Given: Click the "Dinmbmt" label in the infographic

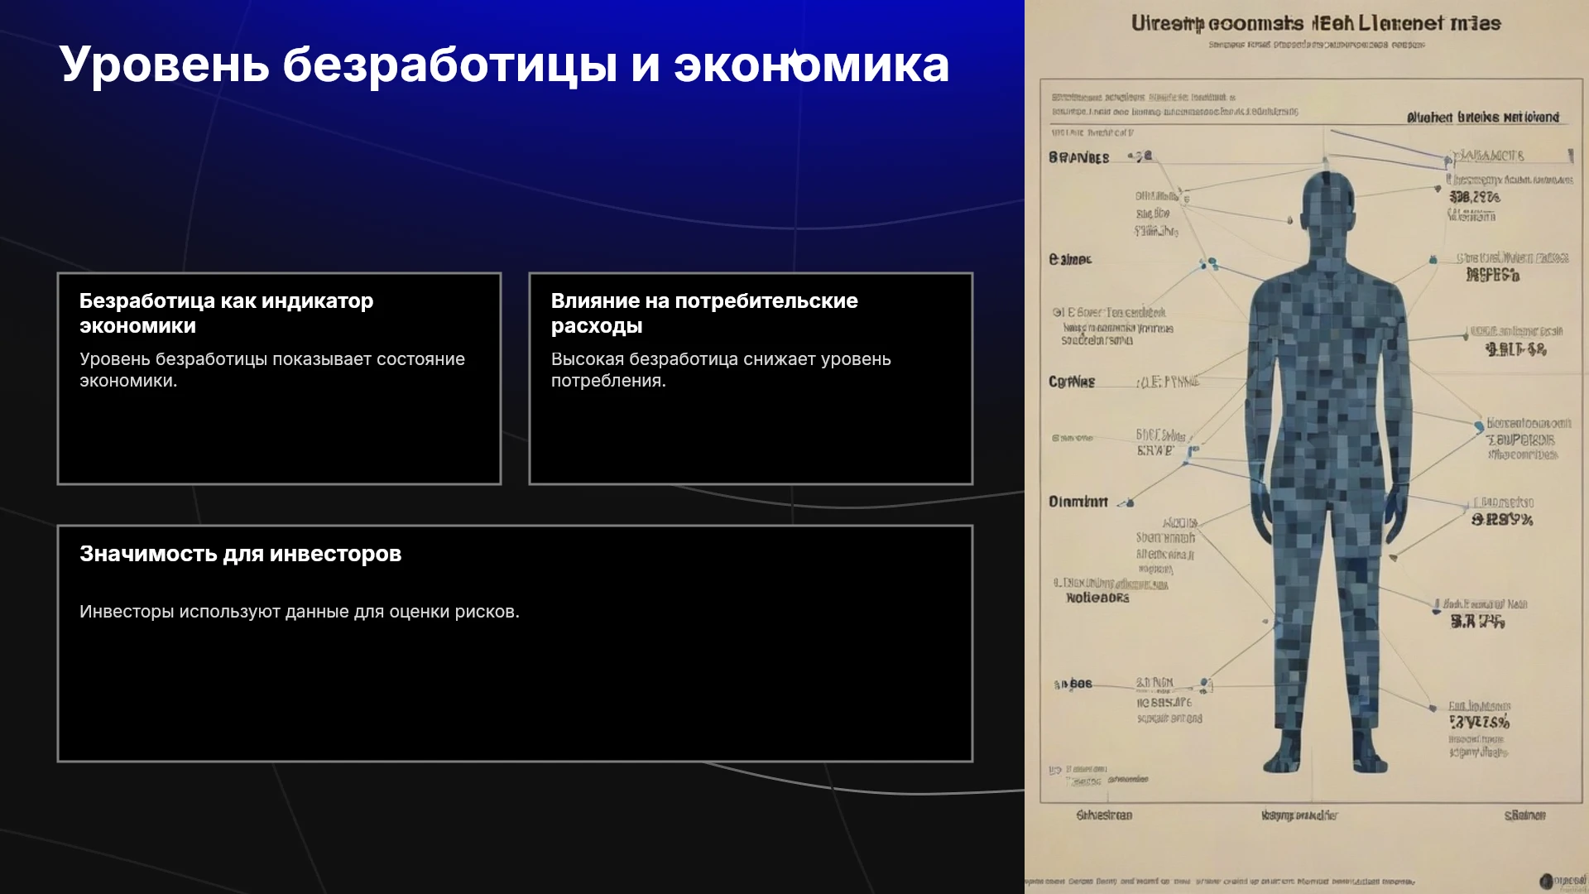Looking at the screenshot, I should (1078, 502).
